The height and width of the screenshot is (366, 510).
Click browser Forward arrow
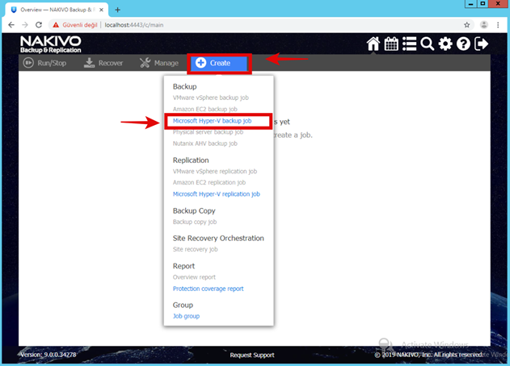25,25
